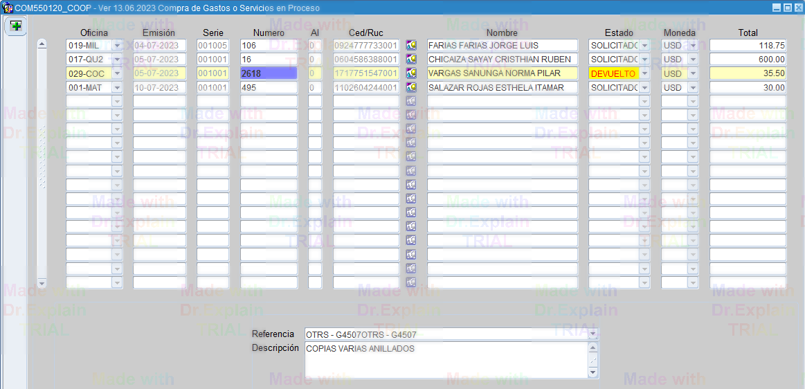This screenshot has width=805, height=389.
Task: Open Moneda dropdown in the 001-MAT row
Action: click(x=693, y=88)
